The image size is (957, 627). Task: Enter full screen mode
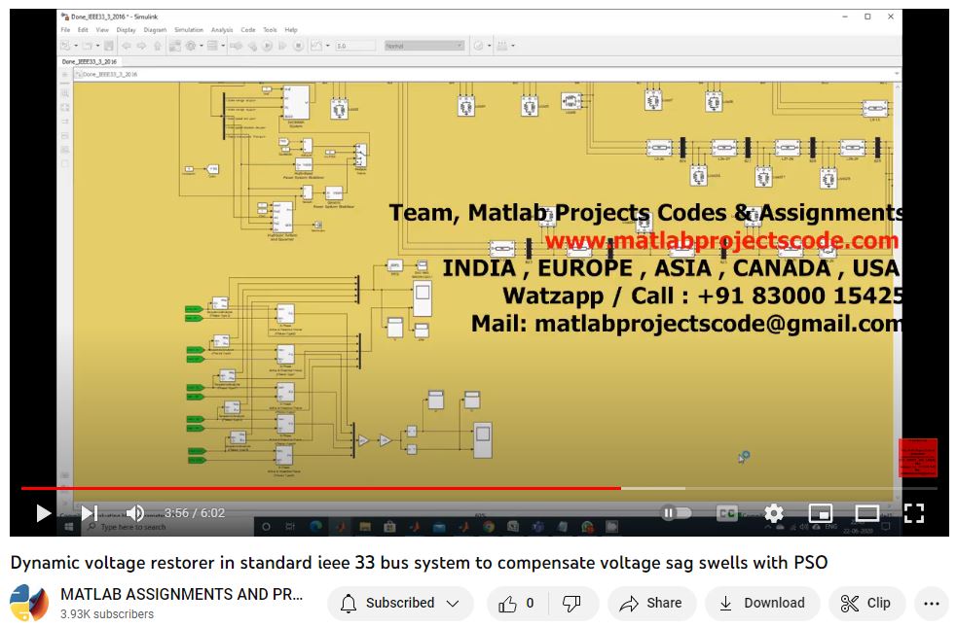[x=913, y=513]
